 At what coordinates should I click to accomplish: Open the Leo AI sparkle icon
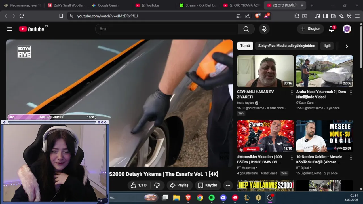(x=341, y=16)
